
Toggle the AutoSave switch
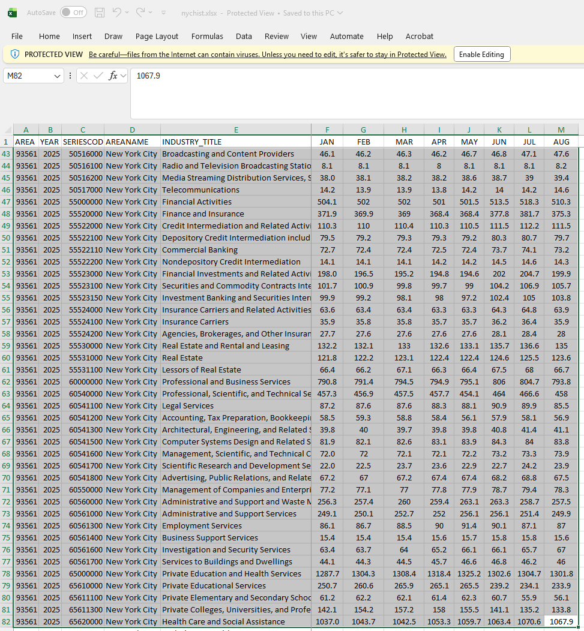click(73, 13)
